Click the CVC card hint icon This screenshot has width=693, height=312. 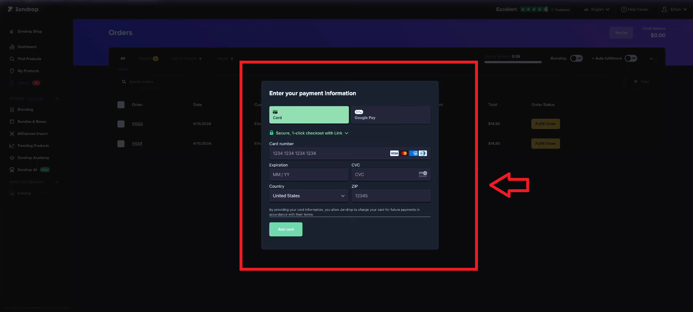pos(423,174)
